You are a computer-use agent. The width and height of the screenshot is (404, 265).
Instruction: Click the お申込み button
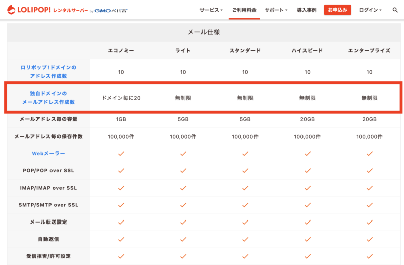click(337, 10)
